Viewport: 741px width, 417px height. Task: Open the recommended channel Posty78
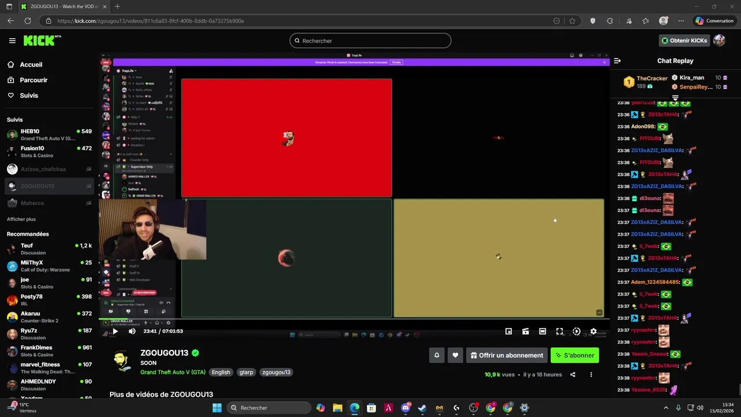(x=49, y=300)
